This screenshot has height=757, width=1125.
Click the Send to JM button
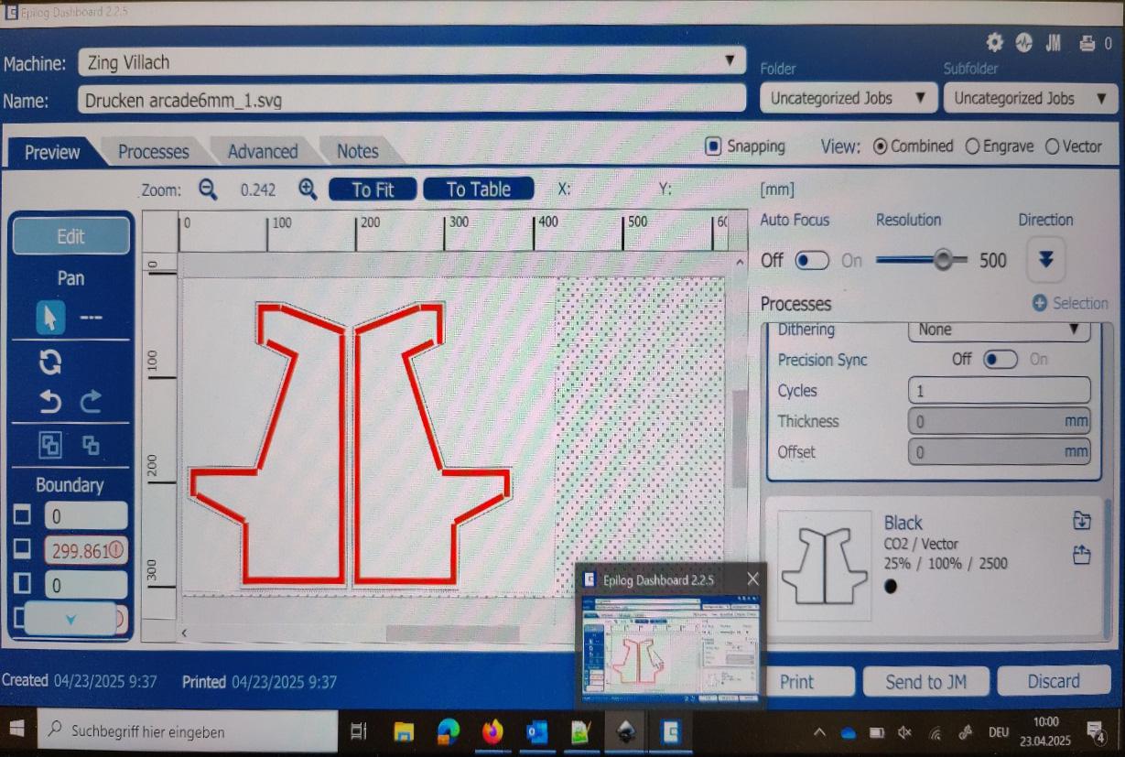[x=925, y=682]
